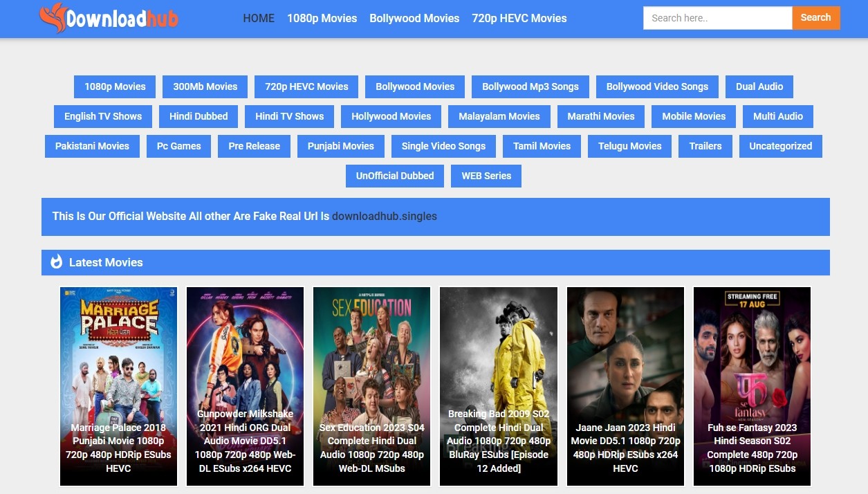This screenshot has height=494, width=868.
Task: Open the Dual Audio category
Action: click(x=759, y=86)
